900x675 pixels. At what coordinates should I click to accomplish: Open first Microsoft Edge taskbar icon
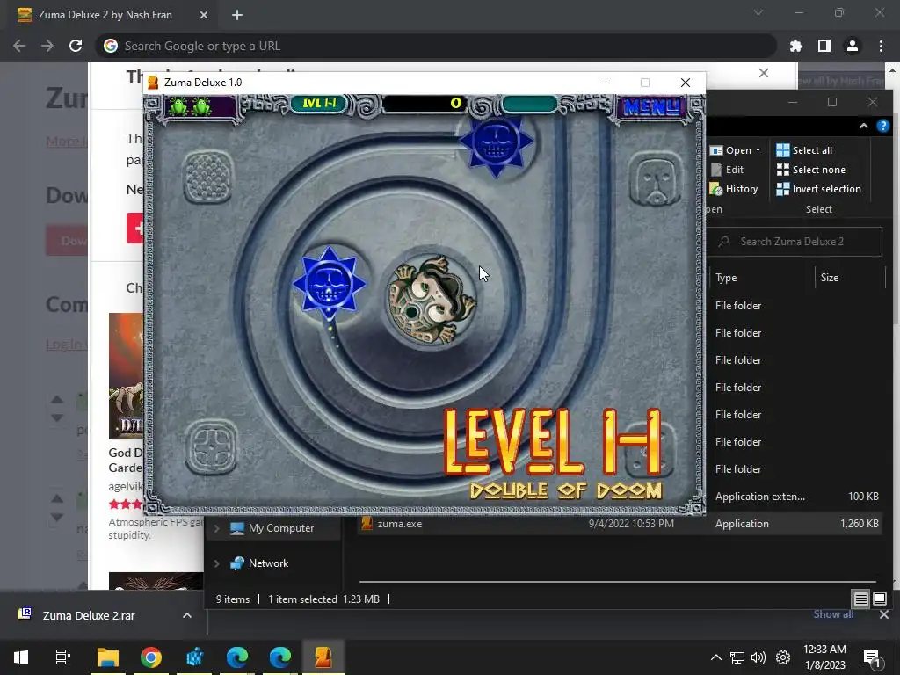pyautogui.click(x=237, y=657)
